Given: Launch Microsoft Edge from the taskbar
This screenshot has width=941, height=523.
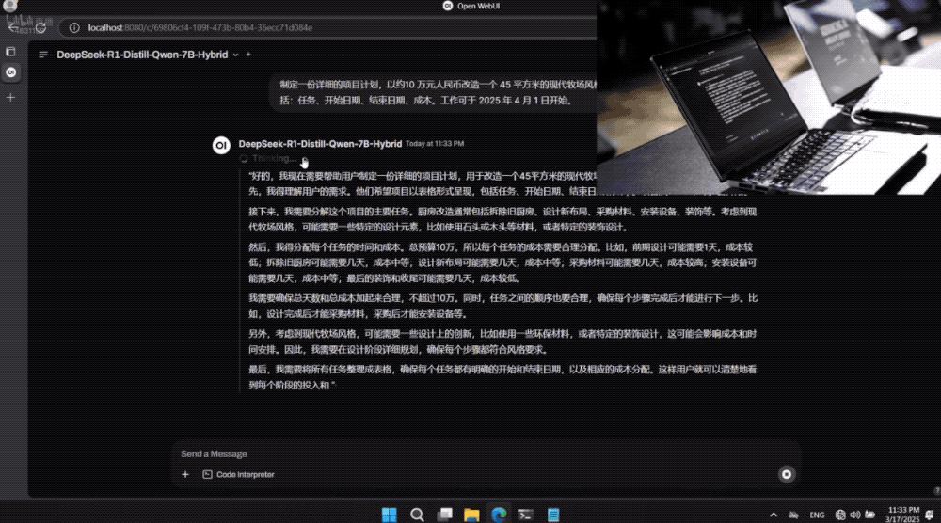Looking at the screenshot, I should tap(499, 515).
